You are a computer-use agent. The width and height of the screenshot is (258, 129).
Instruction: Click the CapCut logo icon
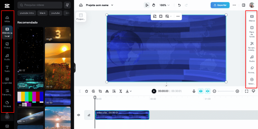(7, 6)
